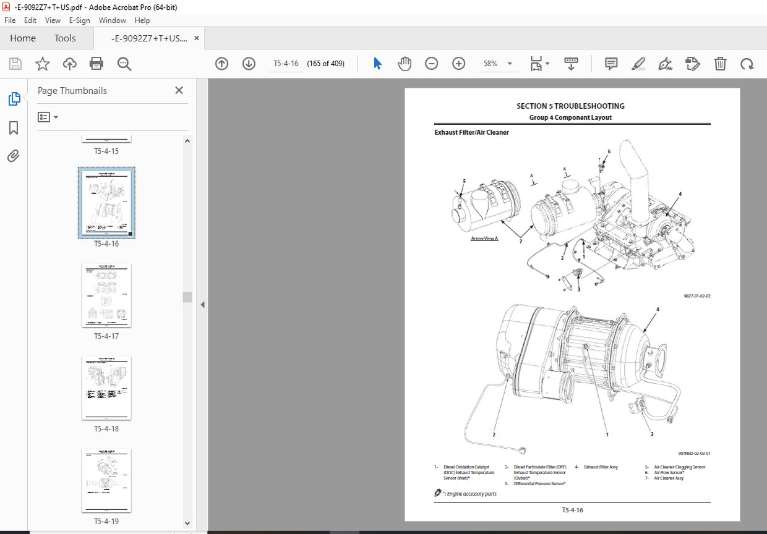Open the E-Sign menu
This screenshot has width=767, height=534.
[x=80, y=20]
